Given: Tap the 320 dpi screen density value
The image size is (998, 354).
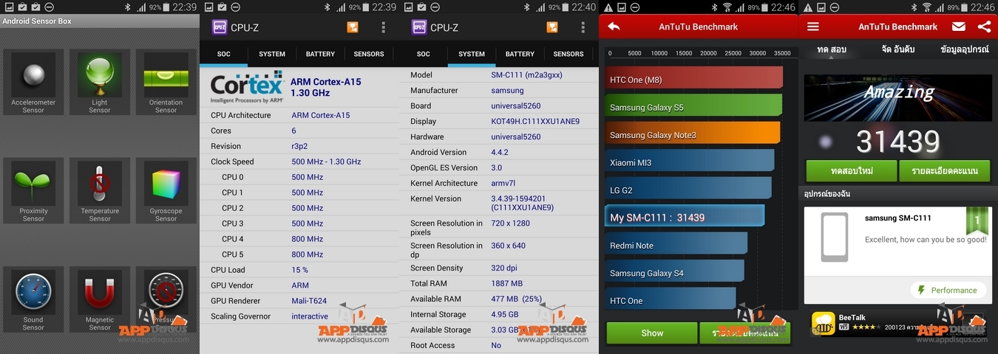Looking at the screenshot, I should click(x=504, y=268).
